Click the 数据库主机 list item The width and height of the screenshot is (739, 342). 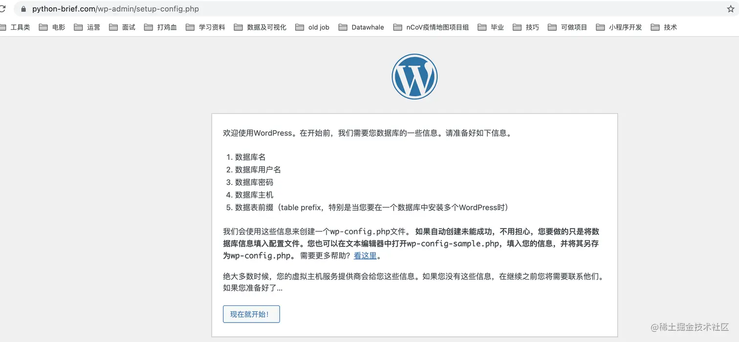[254, 195]
